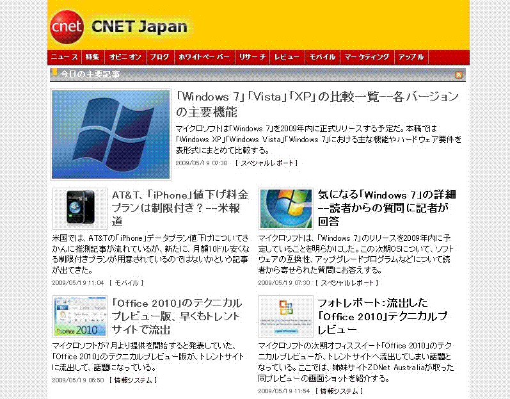510x399 pixels.
Task: Click the red cnet logo
Action: click(67, 27)
